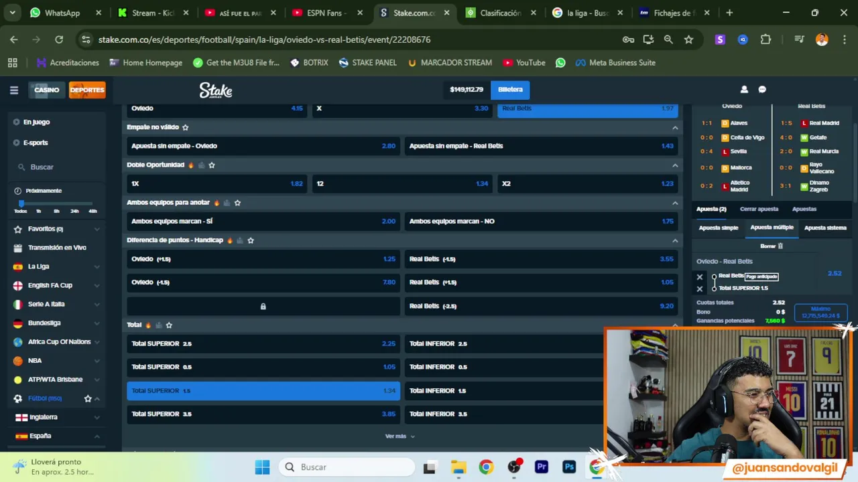The image size is (858, 482).
Task: Click the fire icon beside Doble Oportunidad
Action: tap(191, 165)
